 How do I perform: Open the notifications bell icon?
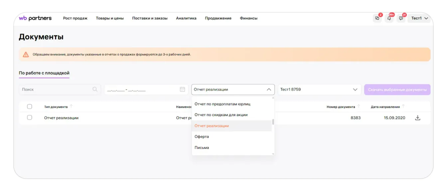pos(389,18)
